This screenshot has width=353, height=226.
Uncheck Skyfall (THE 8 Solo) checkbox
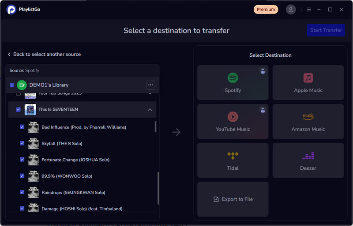[x=22, y=143]
